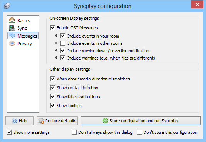
Task: Toggle Warn about media duration mismatches
Action: point(52,79)
